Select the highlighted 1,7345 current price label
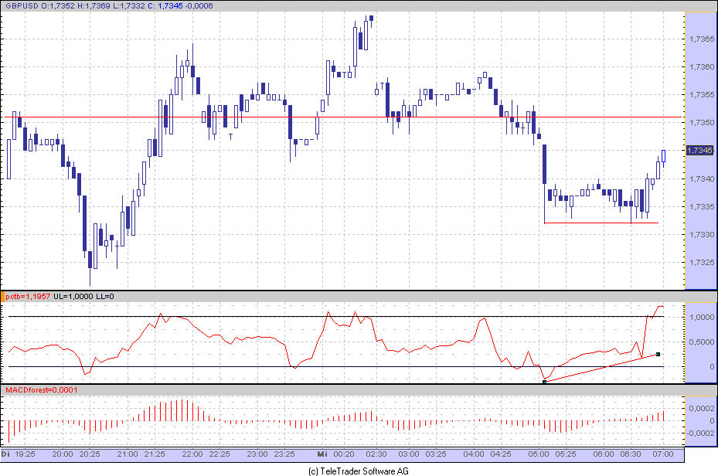Screen dimensions: 718x476 pyautogui.click(x=699, y=151)
